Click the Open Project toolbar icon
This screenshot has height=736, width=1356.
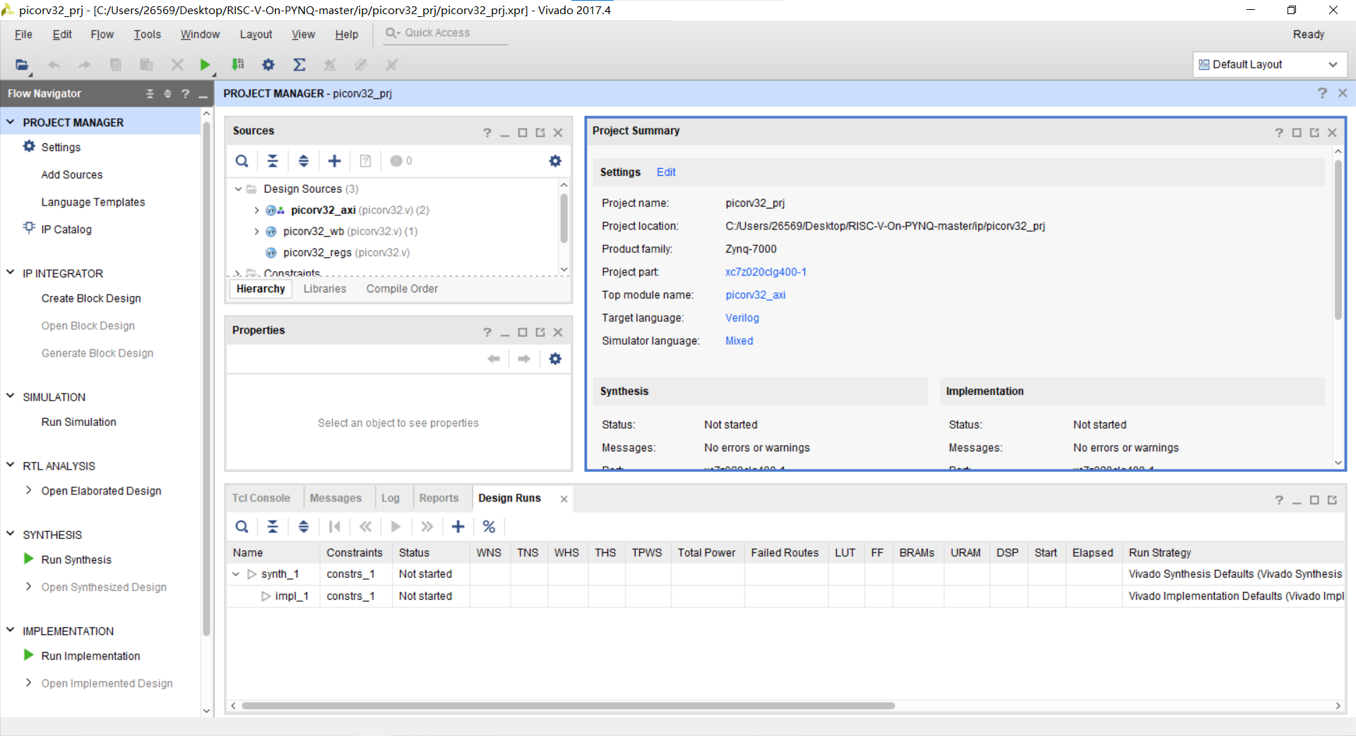coord(22,65)
